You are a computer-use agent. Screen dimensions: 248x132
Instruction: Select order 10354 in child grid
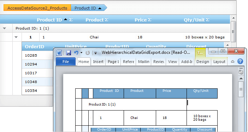(x=31, y=91)
